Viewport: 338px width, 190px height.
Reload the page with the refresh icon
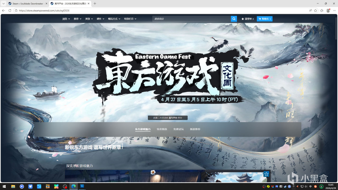[x=10, y=11]
